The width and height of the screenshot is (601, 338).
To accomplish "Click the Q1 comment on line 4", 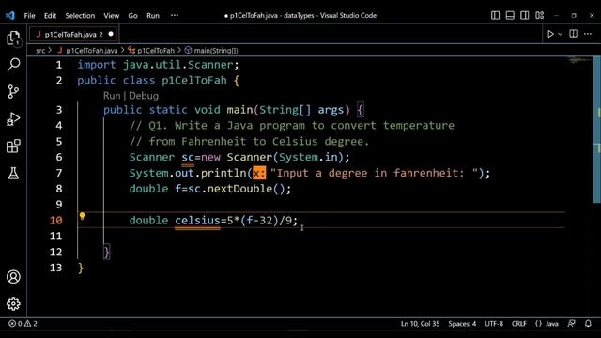I will tap(292, 125).
